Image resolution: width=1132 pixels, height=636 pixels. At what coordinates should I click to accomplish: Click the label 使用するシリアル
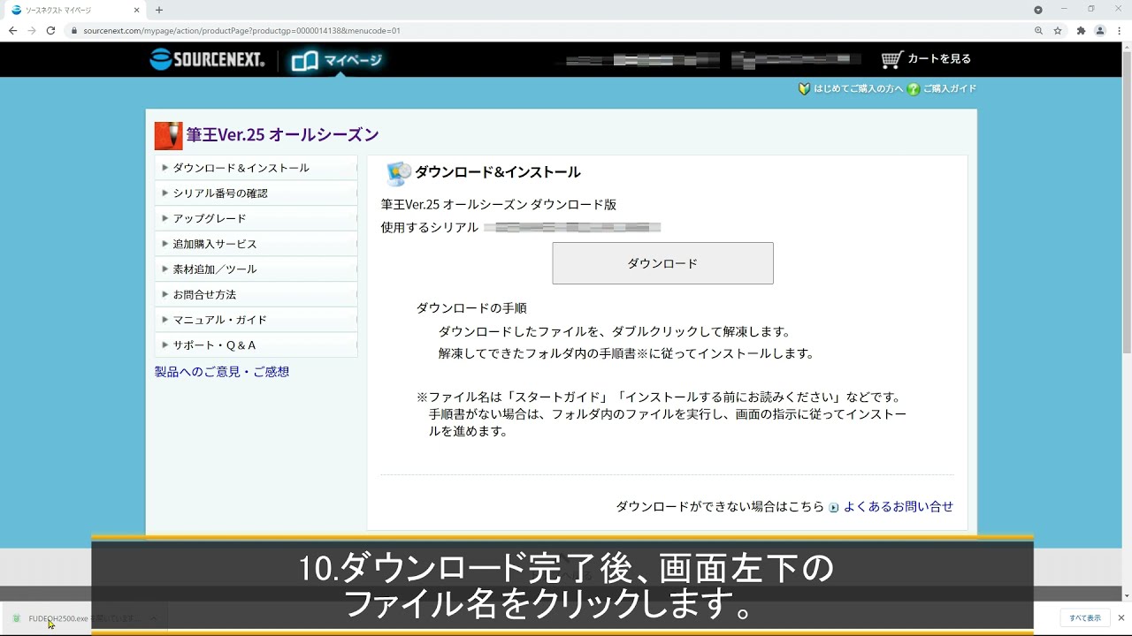[x=430, y=228]
